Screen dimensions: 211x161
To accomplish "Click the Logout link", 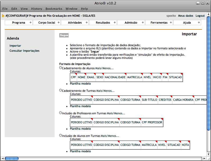I will (x=200, y=16).
